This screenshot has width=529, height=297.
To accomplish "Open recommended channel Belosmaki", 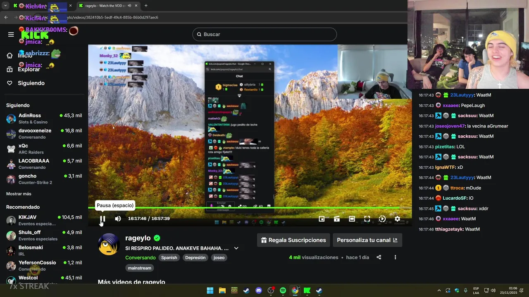I will tap(44, 250).
